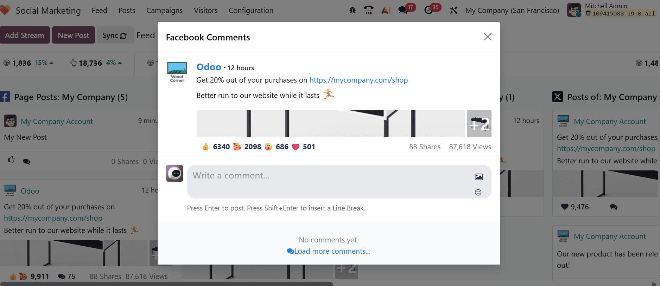This screenshot has width=660, height=286.
Task: Click My Company Account link above My New Post
Action: pos(57,122)
